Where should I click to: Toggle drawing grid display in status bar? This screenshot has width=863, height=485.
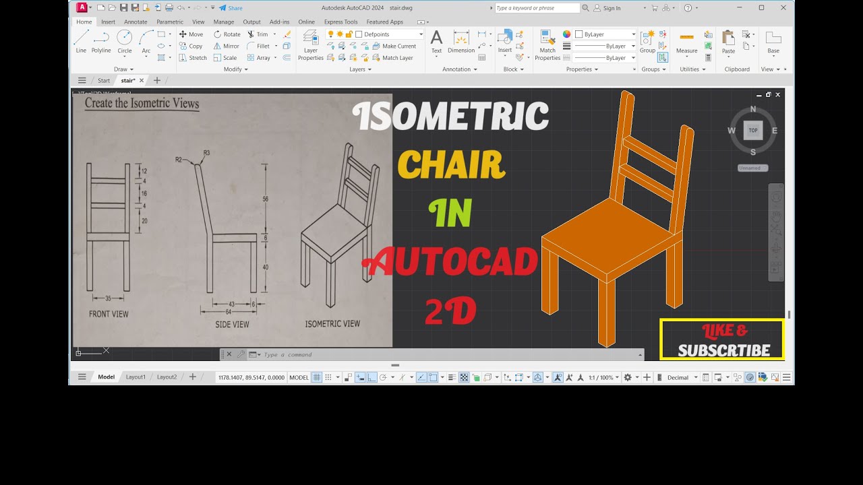318,377
